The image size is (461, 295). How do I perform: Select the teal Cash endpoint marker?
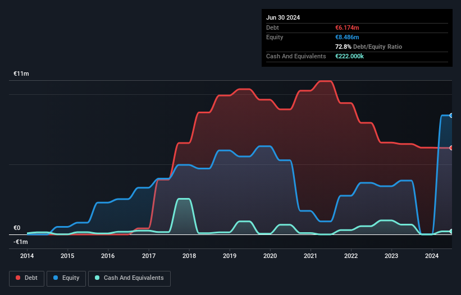point(451,231)
